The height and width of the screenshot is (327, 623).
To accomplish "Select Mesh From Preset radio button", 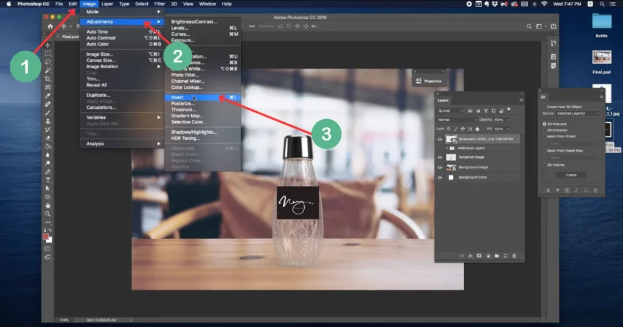I will pyautogui.click(x=545, y=137).
